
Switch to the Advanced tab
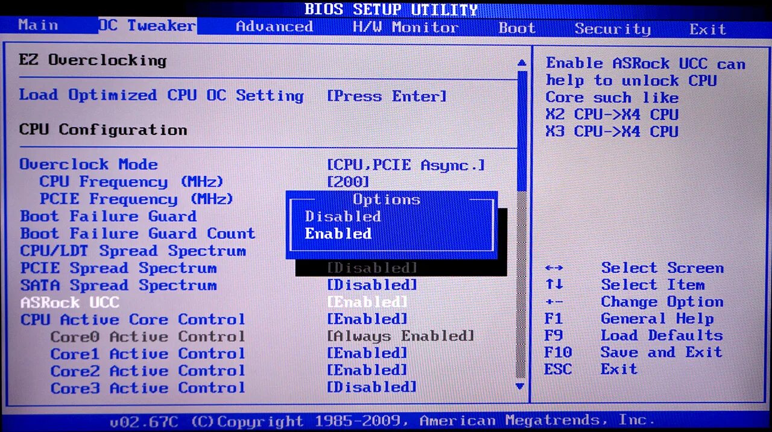[274, 27]
